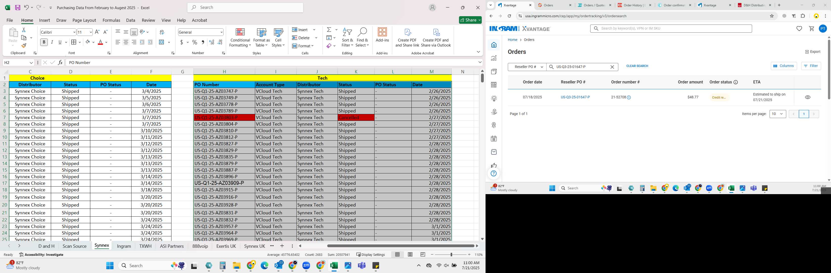Click Windows Start button on taskbar
831x273 pixels.
[x=110, y=265]
